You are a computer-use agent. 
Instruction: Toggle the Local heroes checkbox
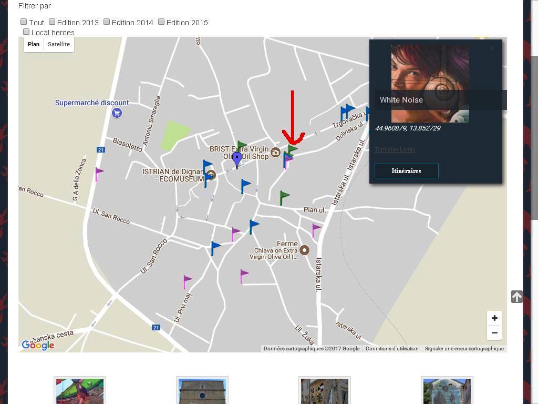click(26, 32)
